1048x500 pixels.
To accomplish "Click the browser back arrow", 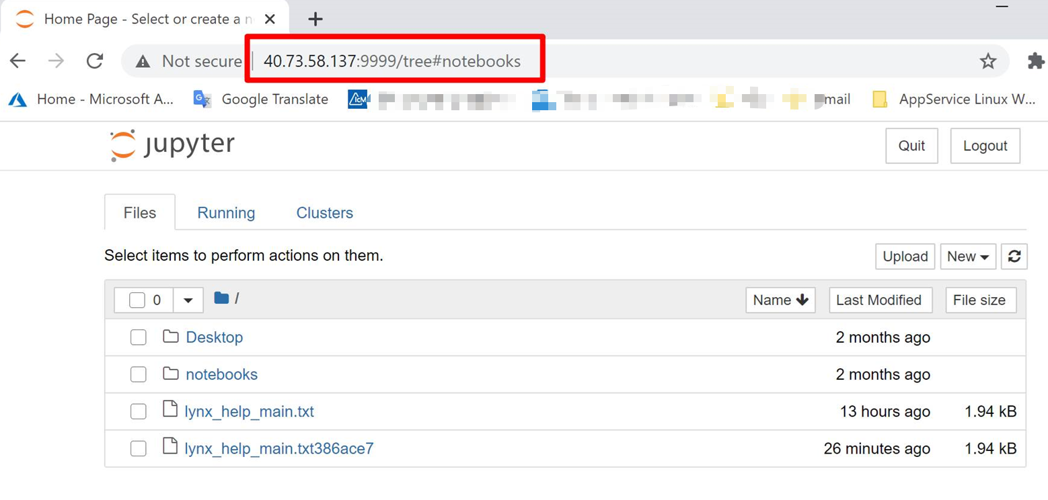I will click(17, 61).
